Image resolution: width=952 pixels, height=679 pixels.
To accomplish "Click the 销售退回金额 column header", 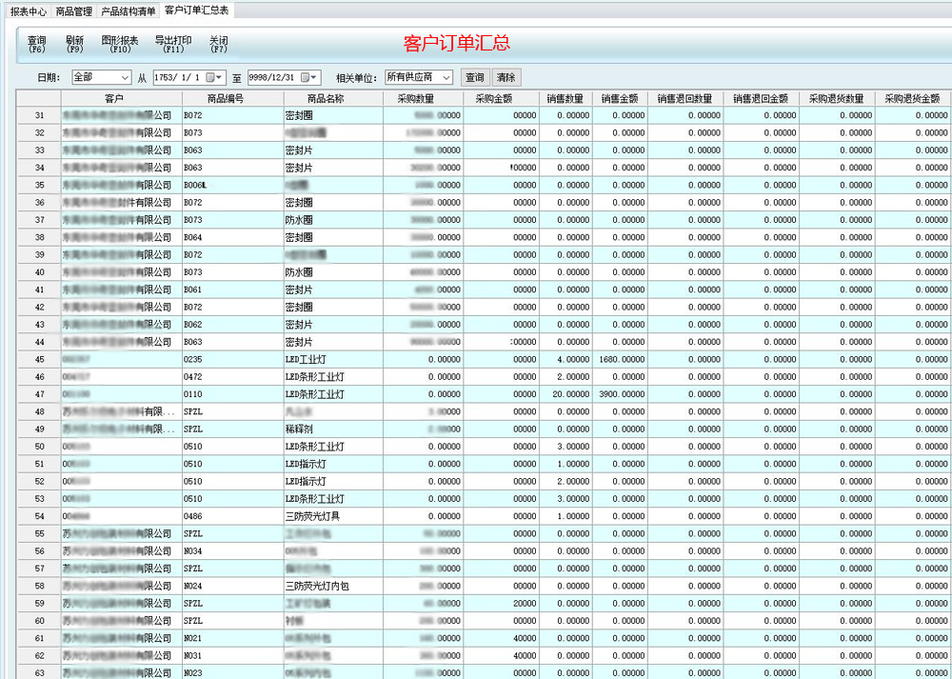I will (761, 98).
